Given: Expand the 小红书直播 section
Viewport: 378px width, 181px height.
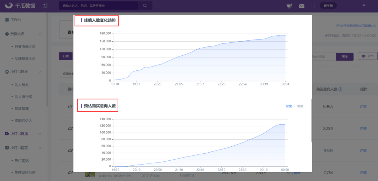Looking at the screenshot, I should pos(40,134).
